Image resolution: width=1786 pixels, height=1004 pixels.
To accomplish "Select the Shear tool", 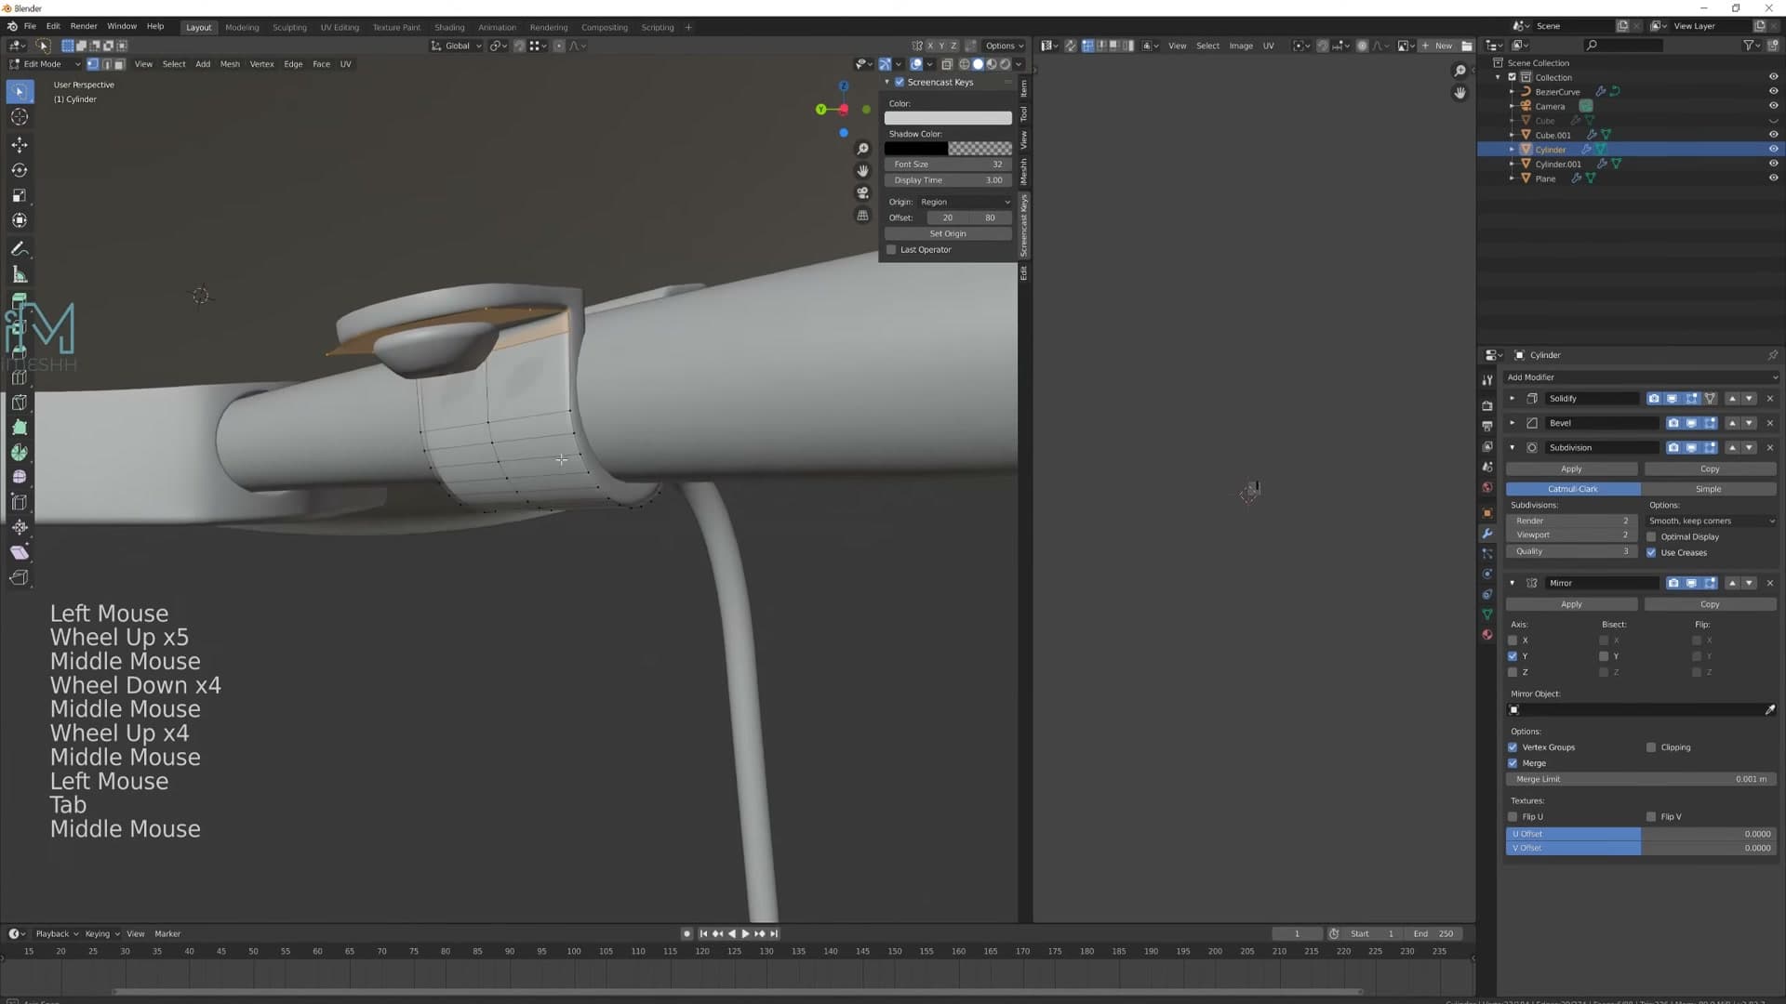I will (20, 552).
